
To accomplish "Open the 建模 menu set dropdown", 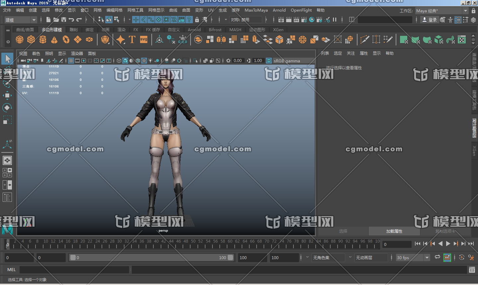I will click(21, 20).
